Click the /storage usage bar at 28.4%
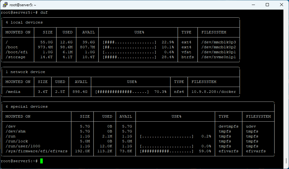This screenshot has height=169, width=289. pyautogui.click(x=129, y=57)
